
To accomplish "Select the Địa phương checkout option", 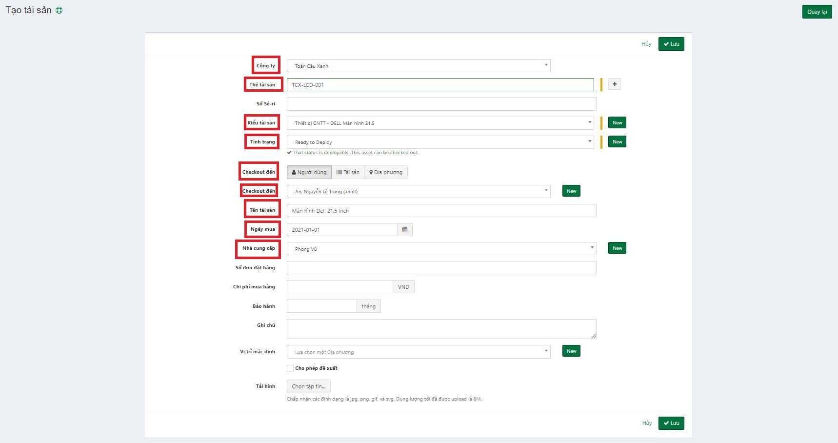I will click(386, 172).
